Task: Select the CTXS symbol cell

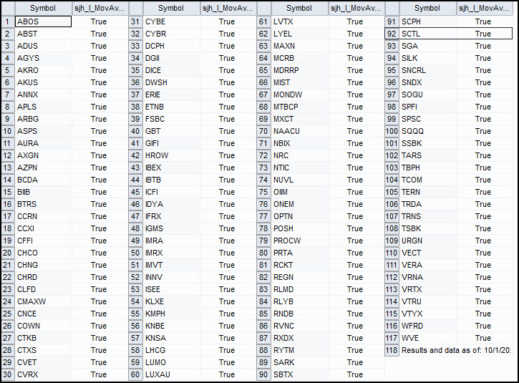Action: 43,350
